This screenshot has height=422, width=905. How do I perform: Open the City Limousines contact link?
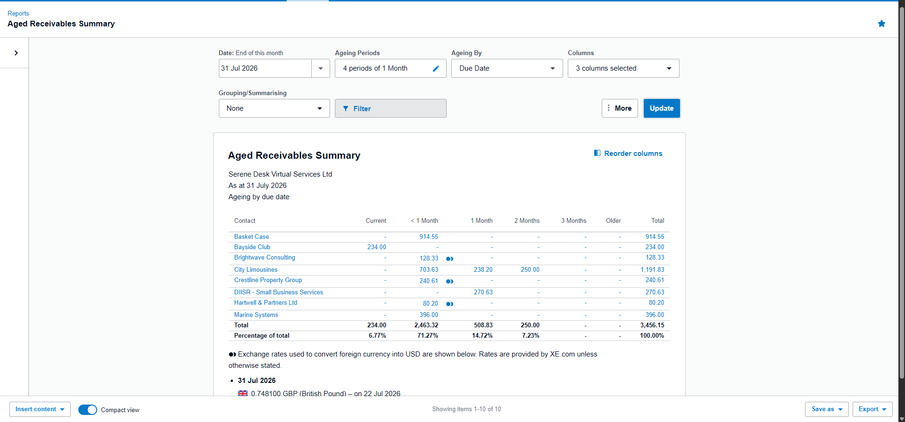coord(256,270)
